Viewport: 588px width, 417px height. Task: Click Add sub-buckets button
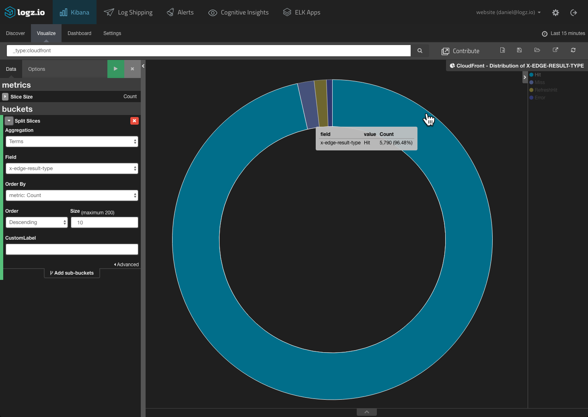click(72, 273)
